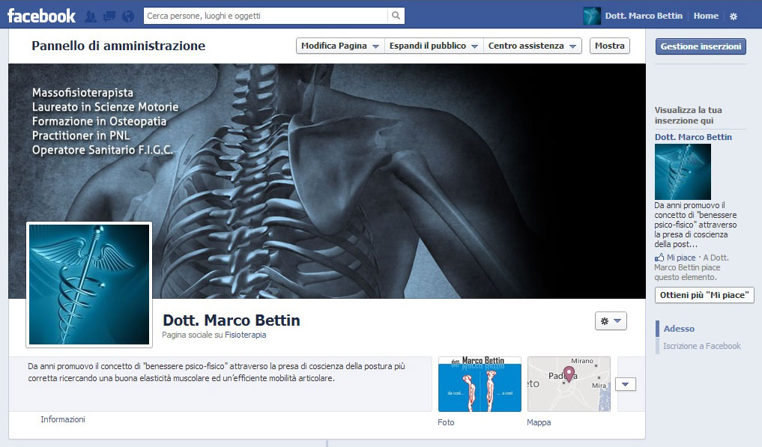This screenshot has height=447, width=762.
Task: Open friend requests icon
Action: click(x=91, y=16)
